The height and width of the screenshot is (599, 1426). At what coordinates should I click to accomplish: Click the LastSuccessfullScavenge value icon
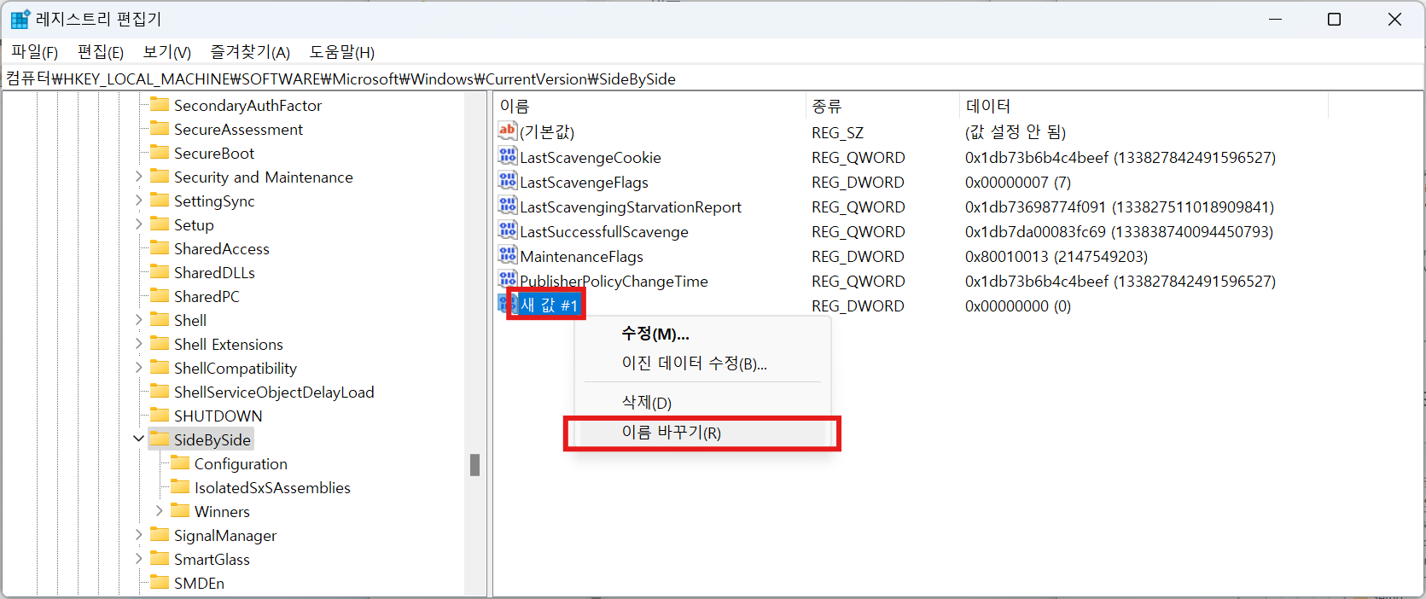coord(508,230)
